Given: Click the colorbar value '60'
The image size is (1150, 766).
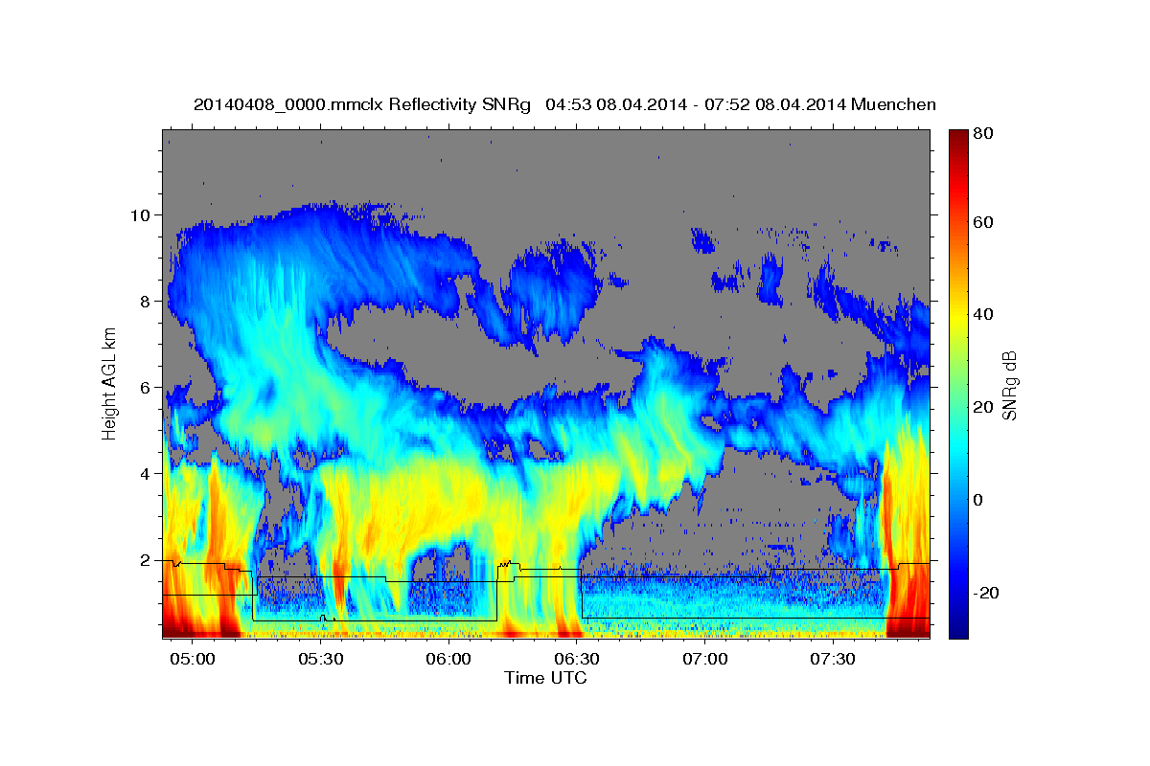Looking at the screenshot, I should pos(985,222).
